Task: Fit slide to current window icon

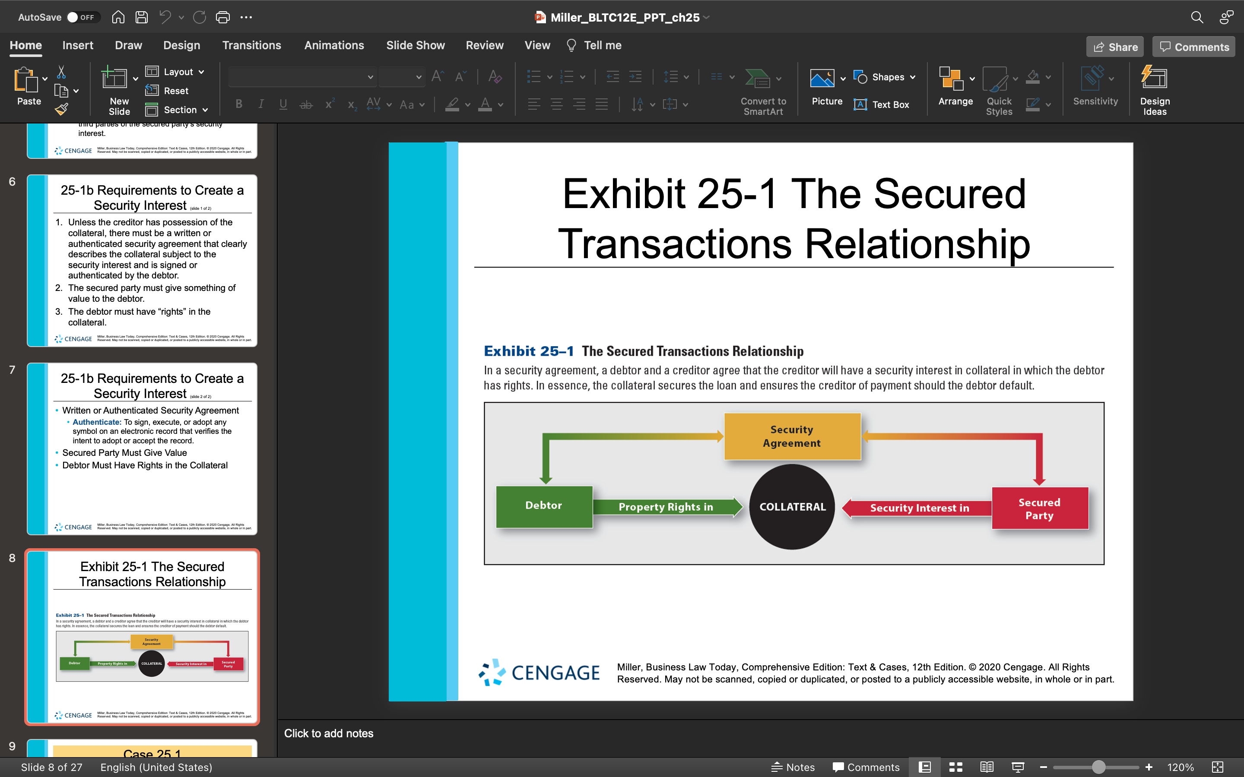Action: [x=1217, y=767]
